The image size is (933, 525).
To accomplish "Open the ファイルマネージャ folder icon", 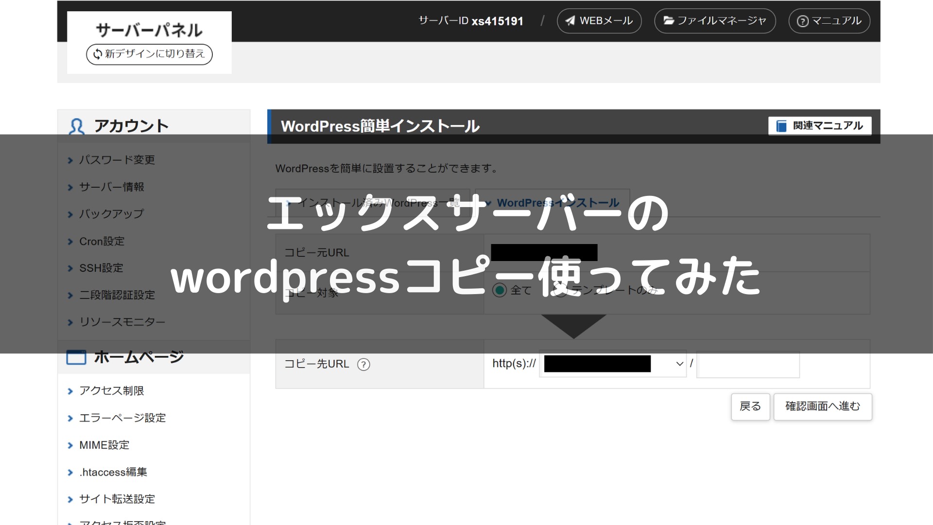I will point(669,20).
